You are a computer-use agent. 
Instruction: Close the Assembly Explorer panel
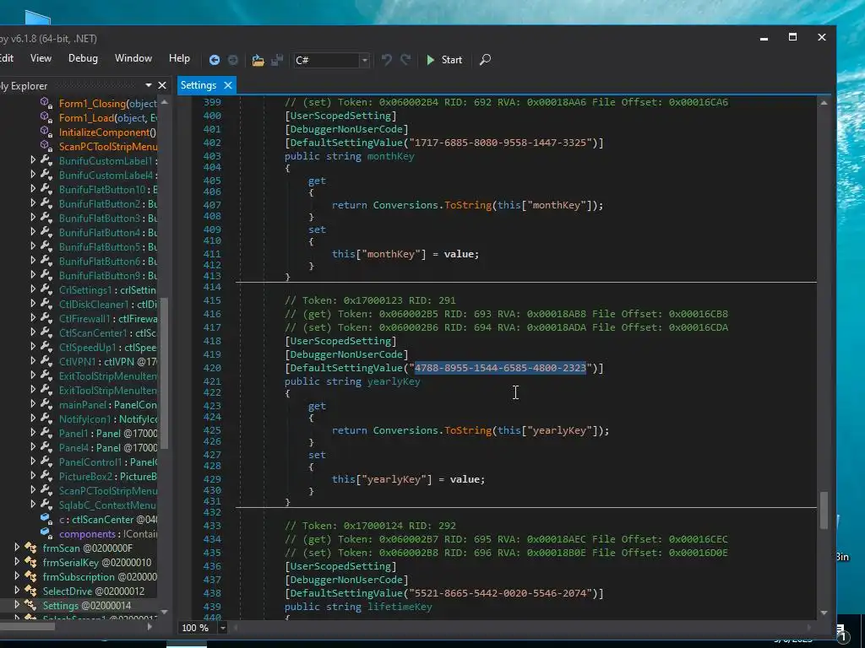click(x=162, y=85)
